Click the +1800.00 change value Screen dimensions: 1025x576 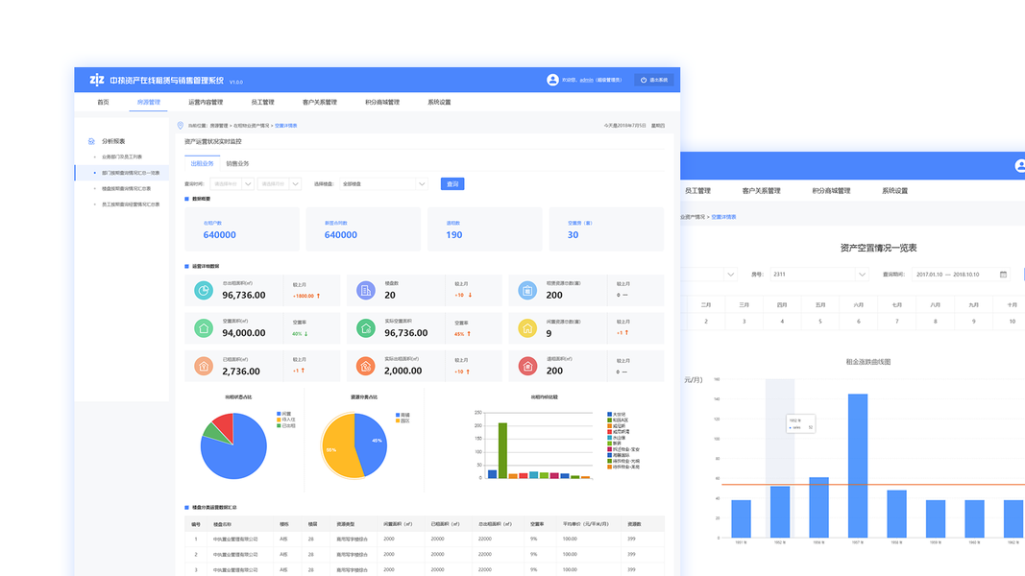pos(304,296)
